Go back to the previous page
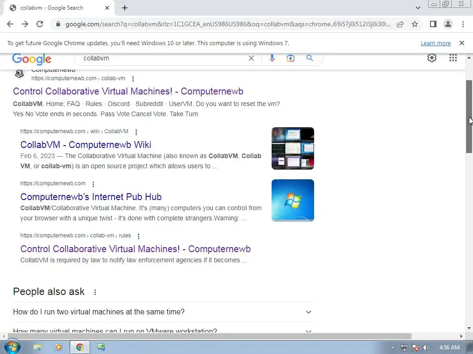The image size is (473, 354). [10, 24]
